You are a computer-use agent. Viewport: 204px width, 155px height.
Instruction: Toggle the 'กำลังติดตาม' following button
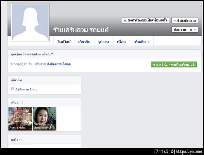tap(185, 20)
